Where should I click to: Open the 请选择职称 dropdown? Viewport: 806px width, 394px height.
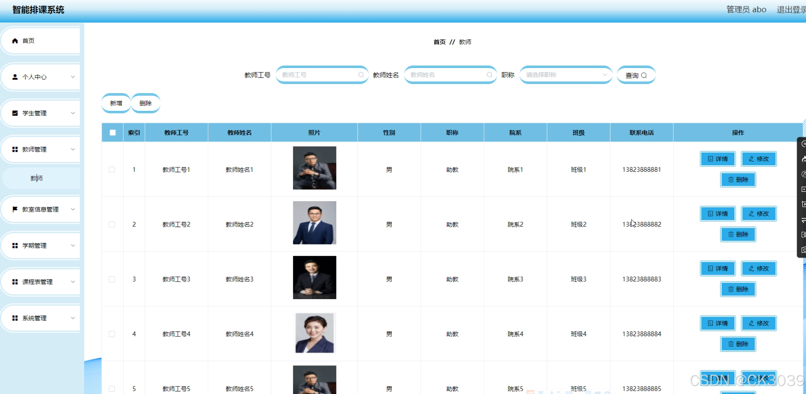(x=566, y=75)
